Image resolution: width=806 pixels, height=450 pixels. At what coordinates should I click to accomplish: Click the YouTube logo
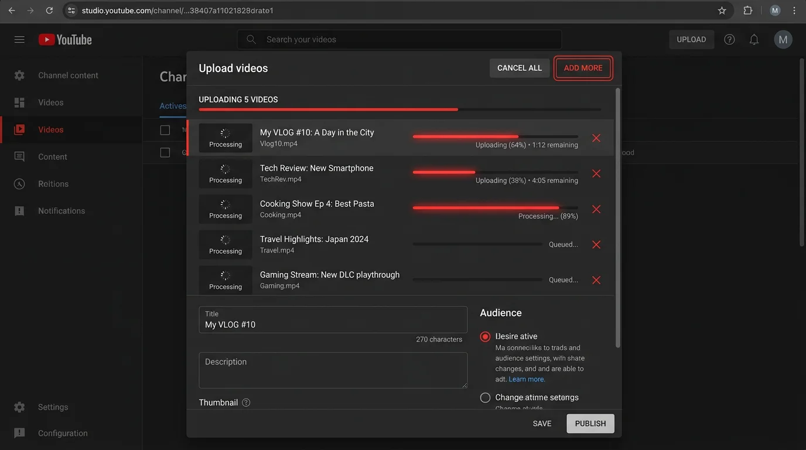pyautogui.click(x=65, y=39)
